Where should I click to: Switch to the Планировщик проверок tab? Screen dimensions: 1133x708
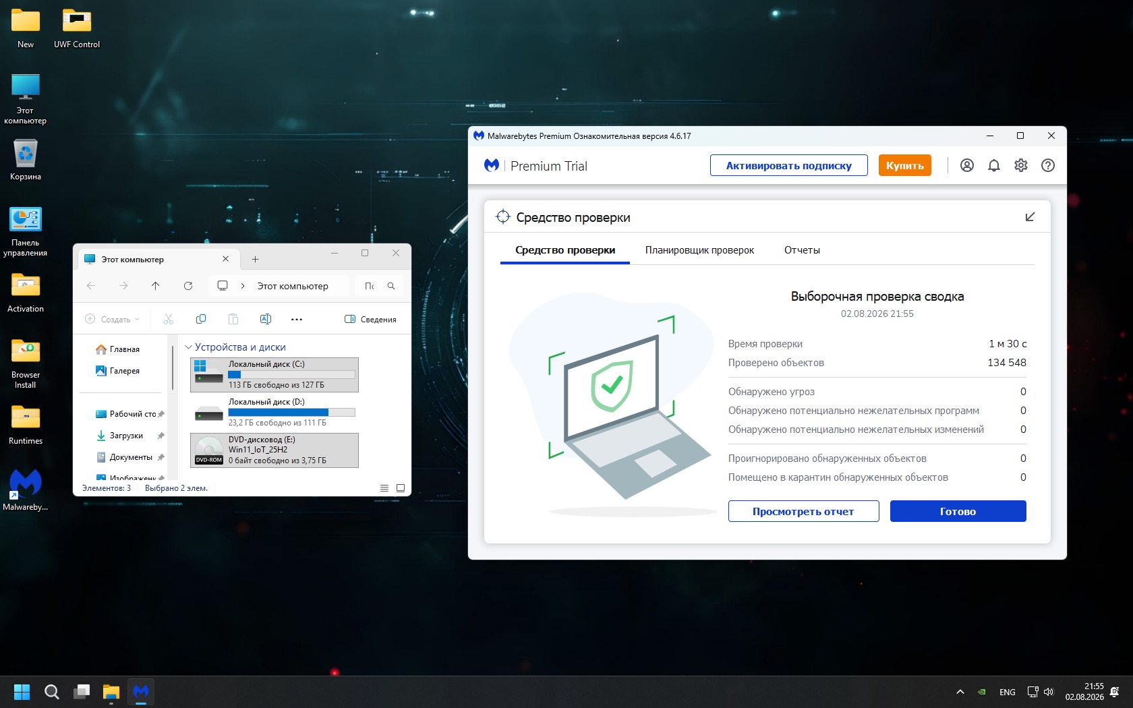coord(699,250)
